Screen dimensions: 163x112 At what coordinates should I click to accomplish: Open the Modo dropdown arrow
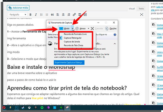[x=72, y=28]
